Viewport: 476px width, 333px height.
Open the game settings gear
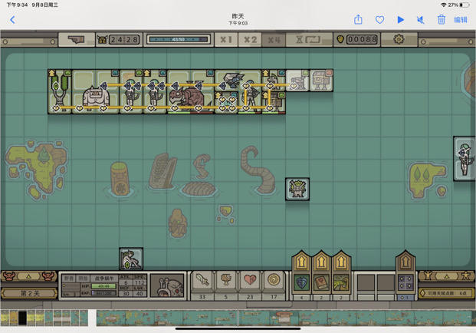point(399,39)
